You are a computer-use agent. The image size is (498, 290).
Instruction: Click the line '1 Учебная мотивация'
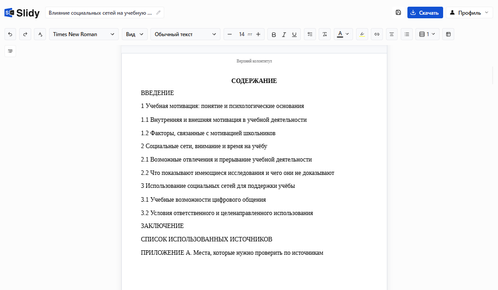click(222, 106)
